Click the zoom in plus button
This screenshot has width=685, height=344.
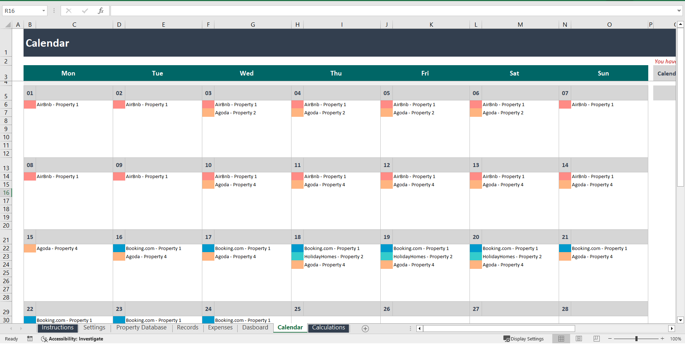(662, 339)
